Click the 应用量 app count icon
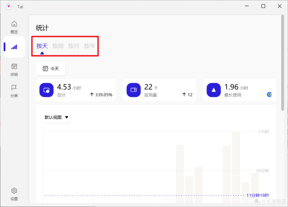Image resolution: width=288 pixels, height=207 pixels. 134,90
